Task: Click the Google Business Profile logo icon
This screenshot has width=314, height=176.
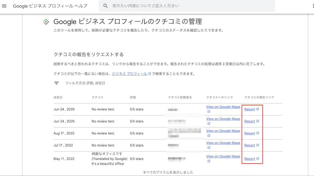Action: point(46,22)
